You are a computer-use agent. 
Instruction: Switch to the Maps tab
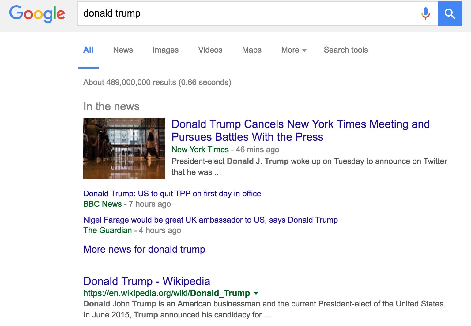[x=252, y=50]
